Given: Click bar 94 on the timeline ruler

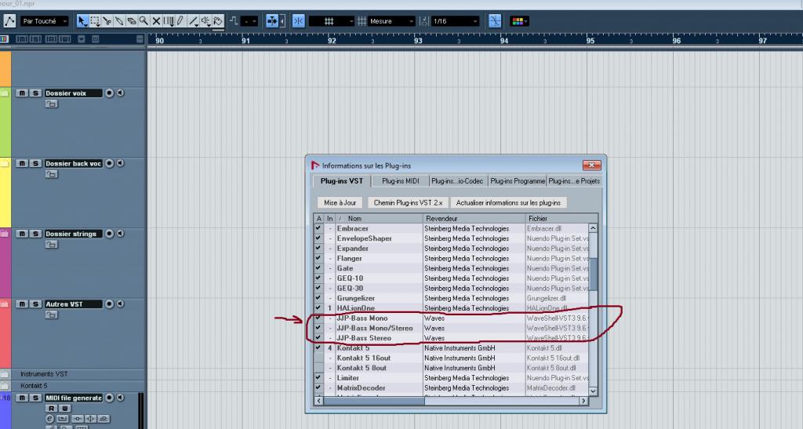Looking at the screenshot, I should point(504,41).
